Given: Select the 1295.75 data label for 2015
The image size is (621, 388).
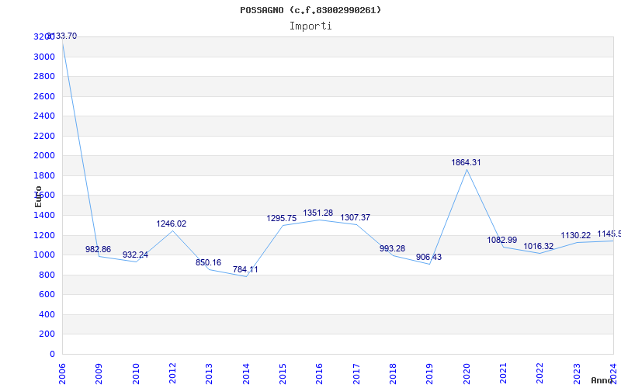Looking at the screenshot, I should (x=282, y=219).
